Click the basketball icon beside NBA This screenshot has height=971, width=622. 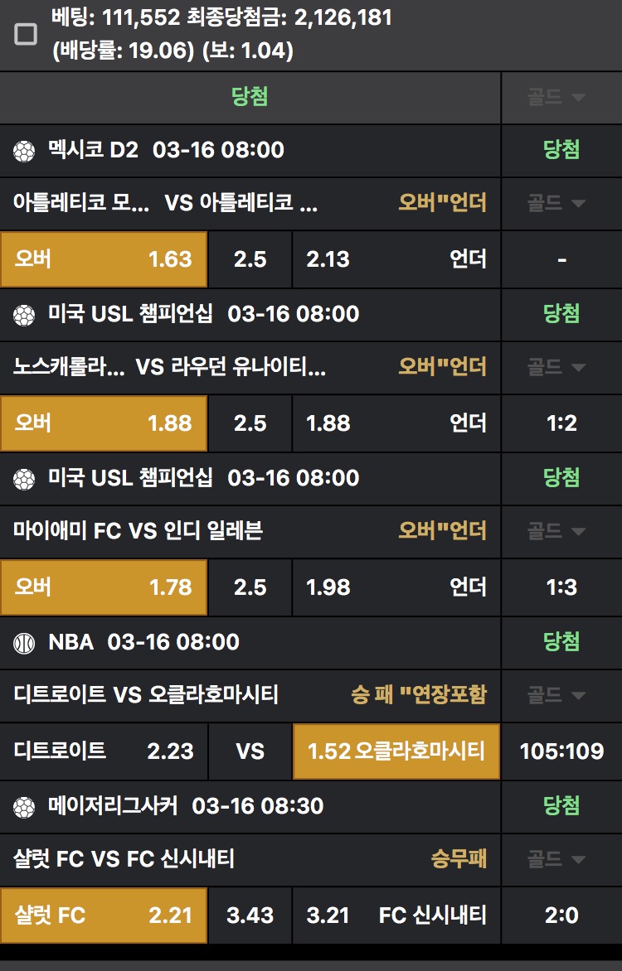tap(24, 643)
